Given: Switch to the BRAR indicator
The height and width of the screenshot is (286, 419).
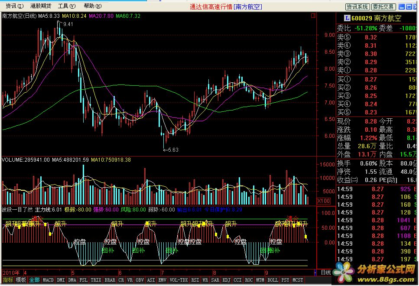Looking at the screenshot, I should pyautogui.click(x=110, y=280).
